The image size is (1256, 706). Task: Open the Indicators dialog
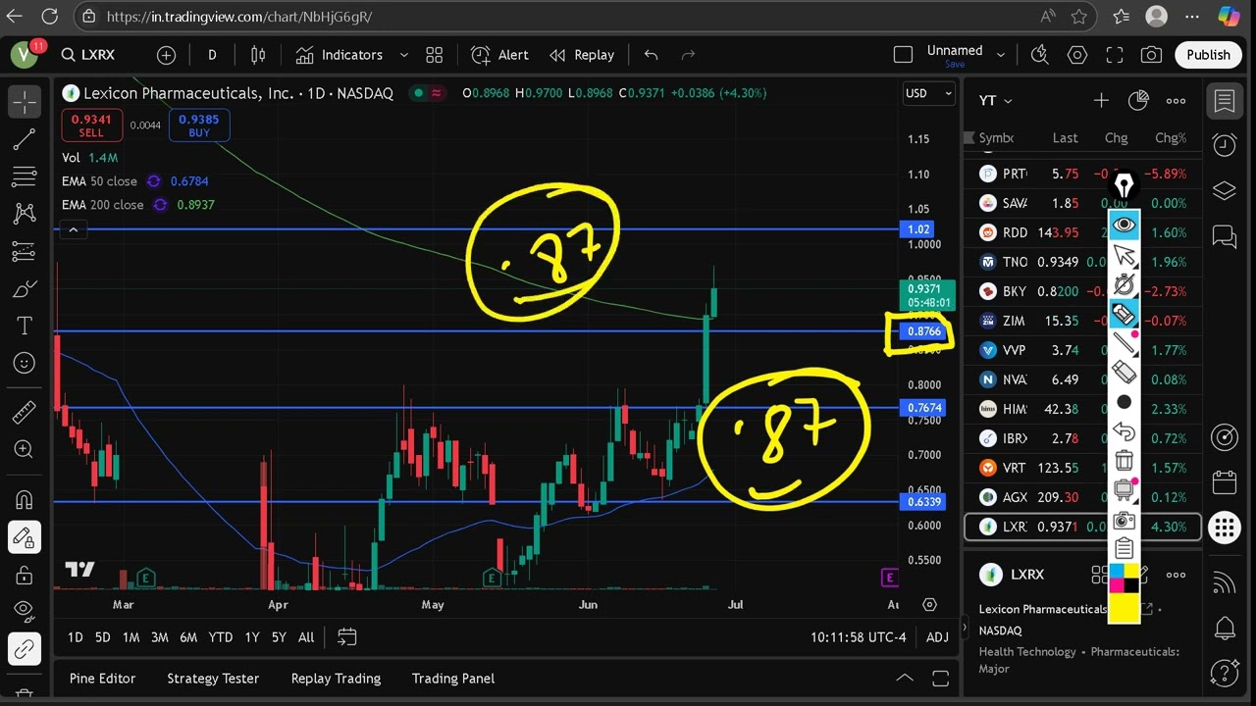(340, 55)
